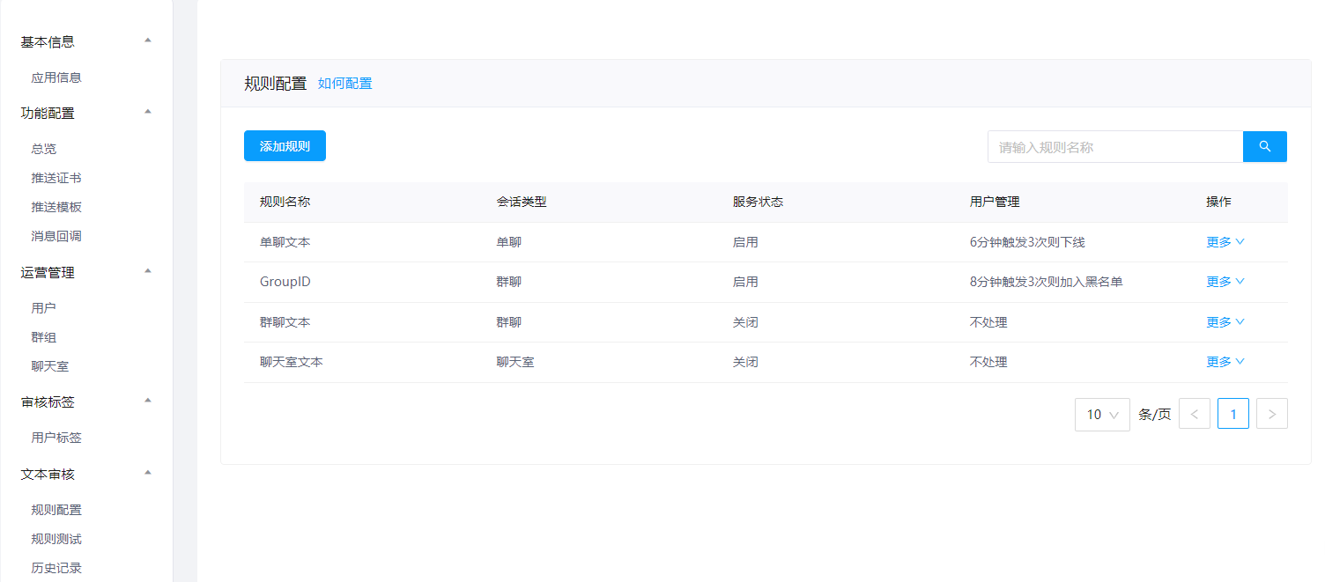This screenshot has width=1325, height=582.
Task: Open the 如何配置 help link
Action: pos(344,84)
